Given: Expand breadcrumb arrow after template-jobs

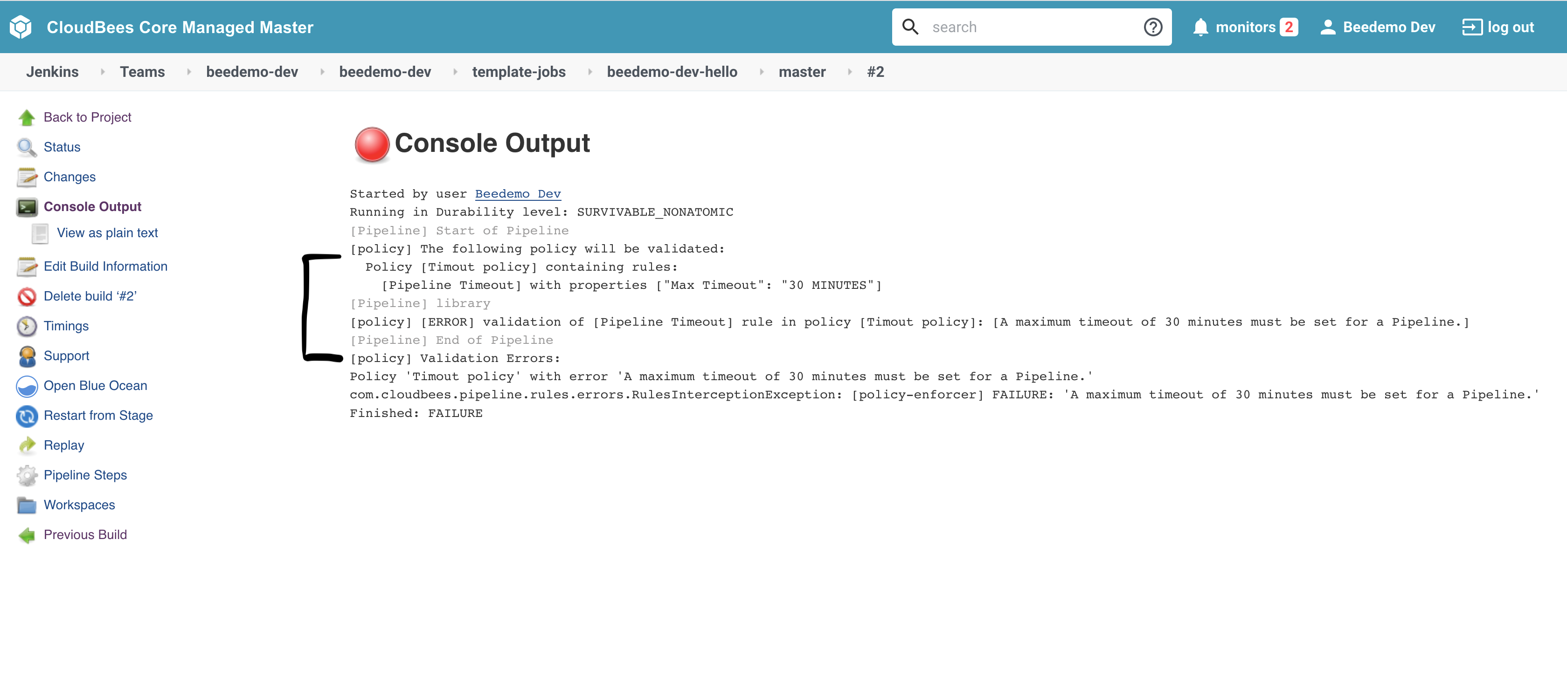Looking at the screenshot, I should pyautogui.click(x=589, y=72).
